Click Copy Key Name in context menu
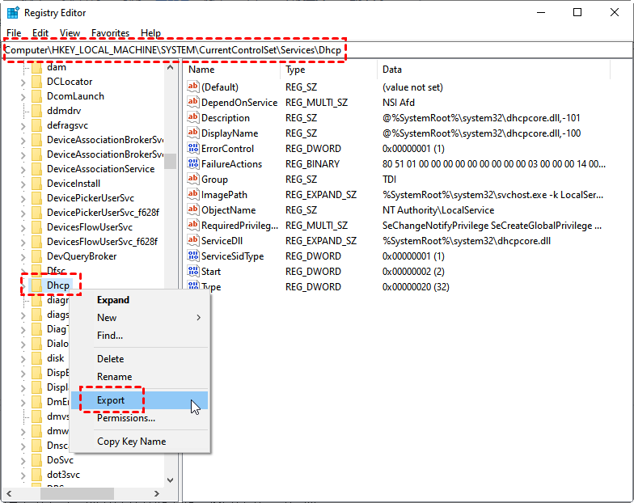 131,442
